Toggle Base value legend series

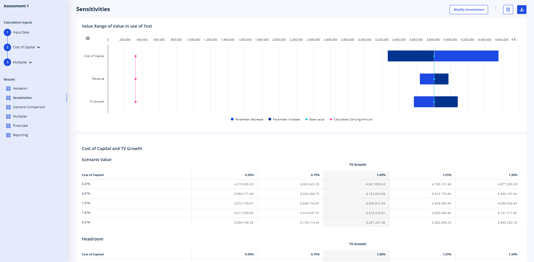coord(315,120)
